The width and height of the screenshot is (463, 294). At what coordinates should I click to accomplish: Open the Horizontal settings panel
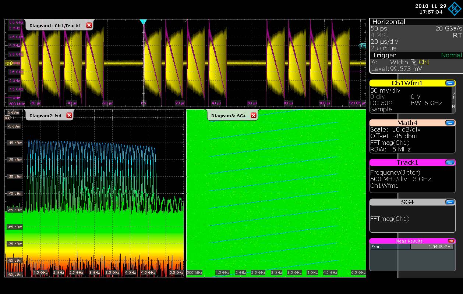click(389, 22)
